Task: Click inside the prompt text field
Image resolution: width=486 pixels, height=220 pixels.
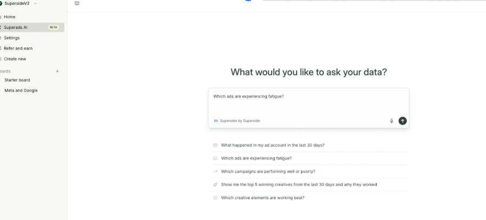Action: 308,103
